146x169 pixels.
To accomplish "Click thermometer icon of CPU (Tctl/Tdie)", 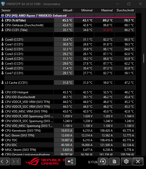I will pos(3,20).
